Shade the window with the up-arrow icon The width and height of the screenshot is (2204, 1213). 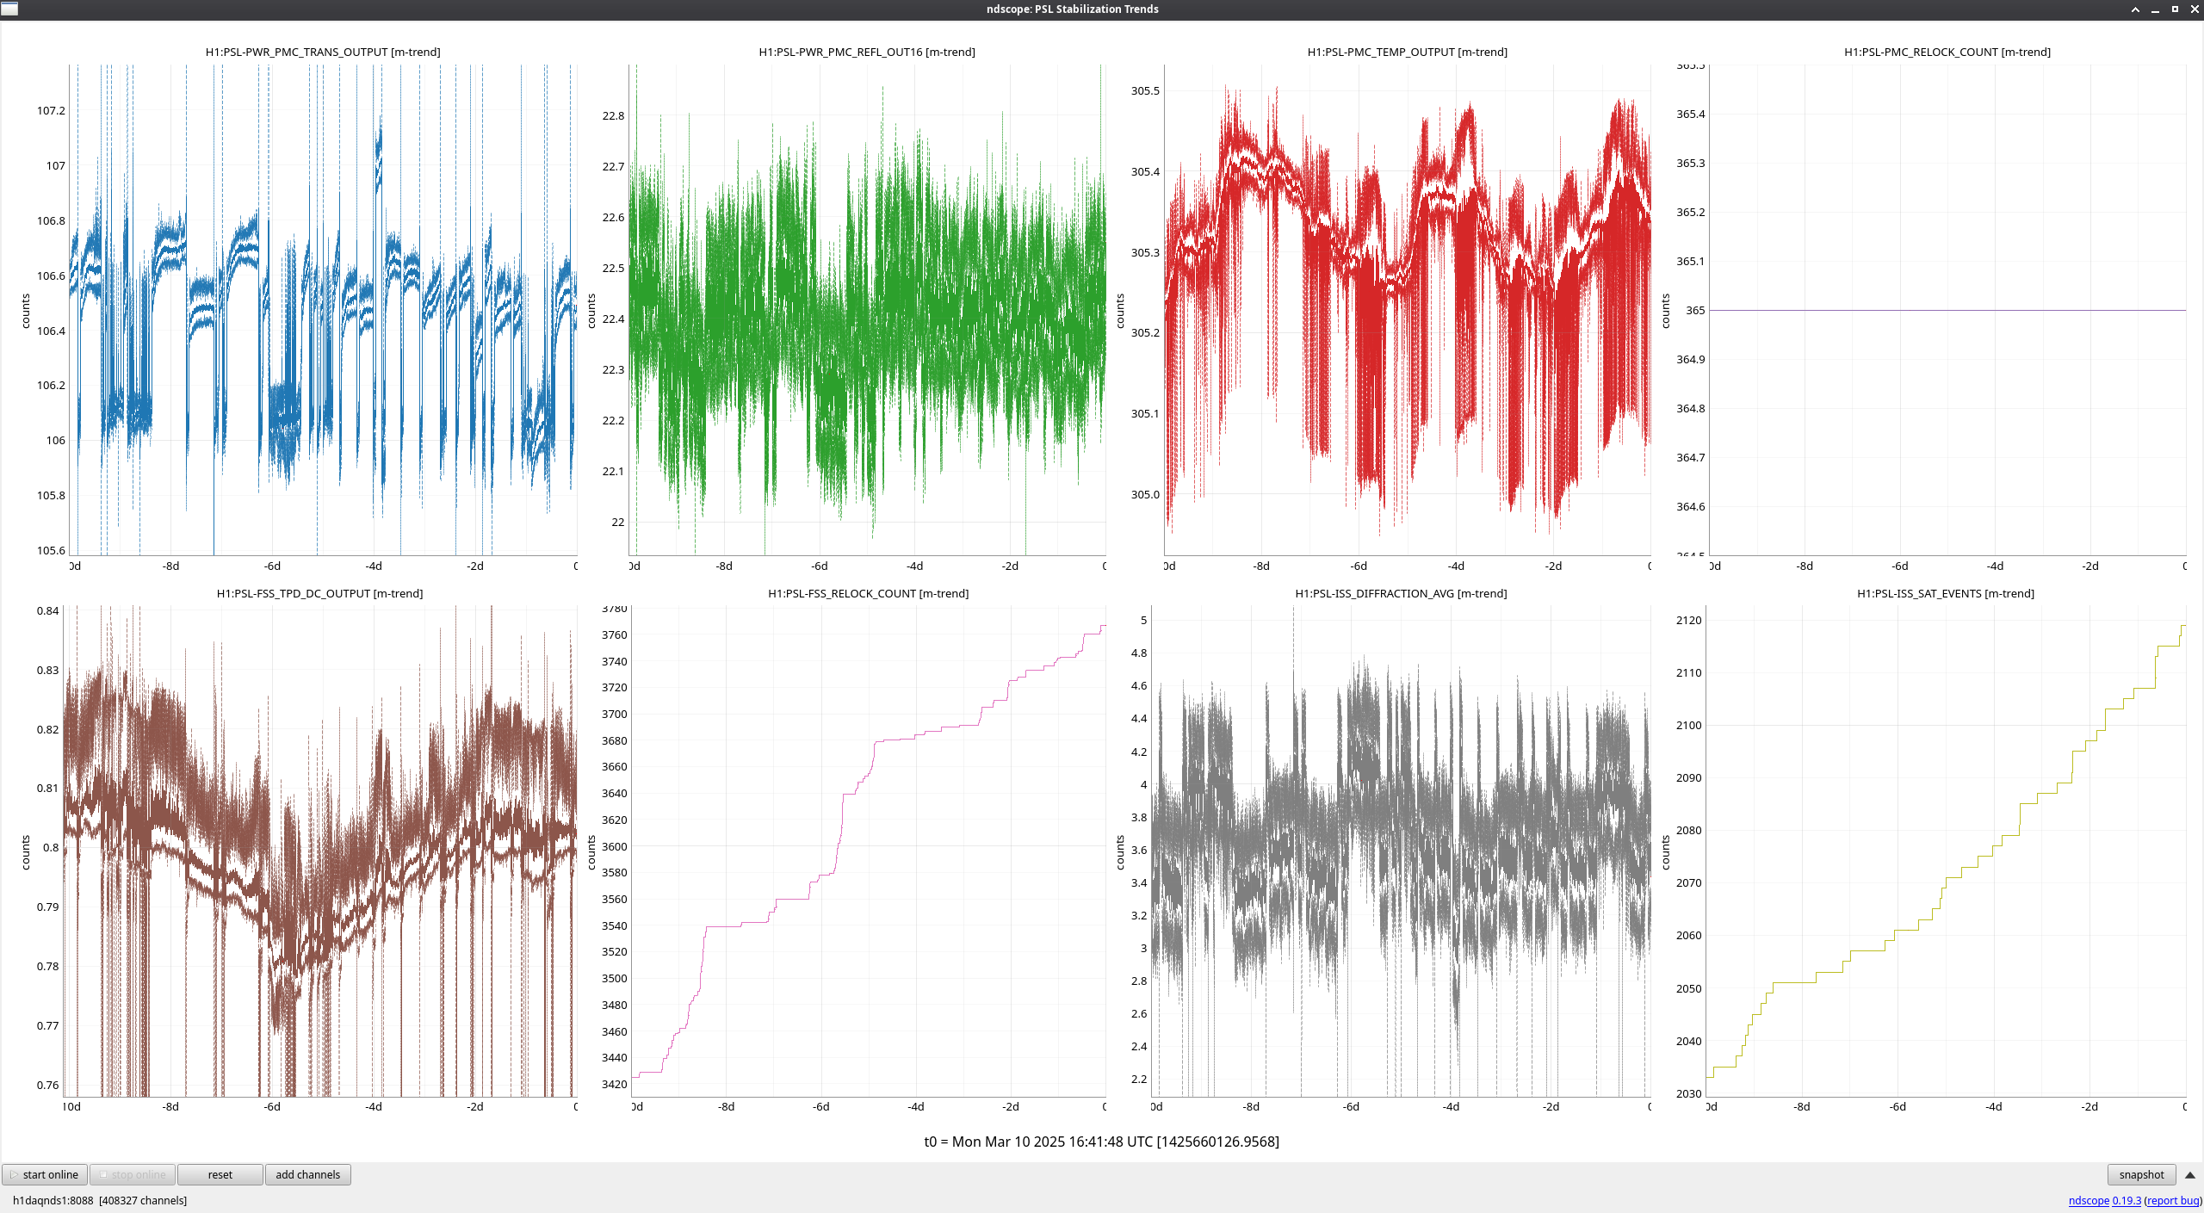[x=2135, y=9]
